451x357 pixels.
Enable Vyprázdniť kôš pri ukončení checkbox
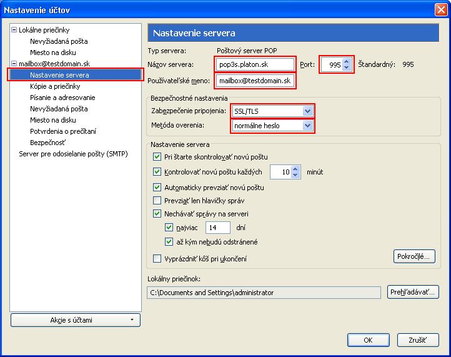point(157,258)
